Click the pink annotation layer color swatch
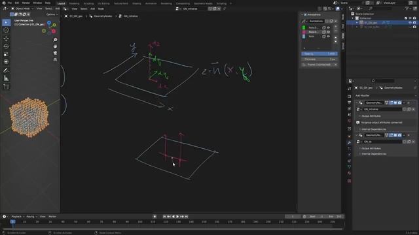The width and height of the screenshot is (419, 235). pyautogui.click(x=304, y=32)
